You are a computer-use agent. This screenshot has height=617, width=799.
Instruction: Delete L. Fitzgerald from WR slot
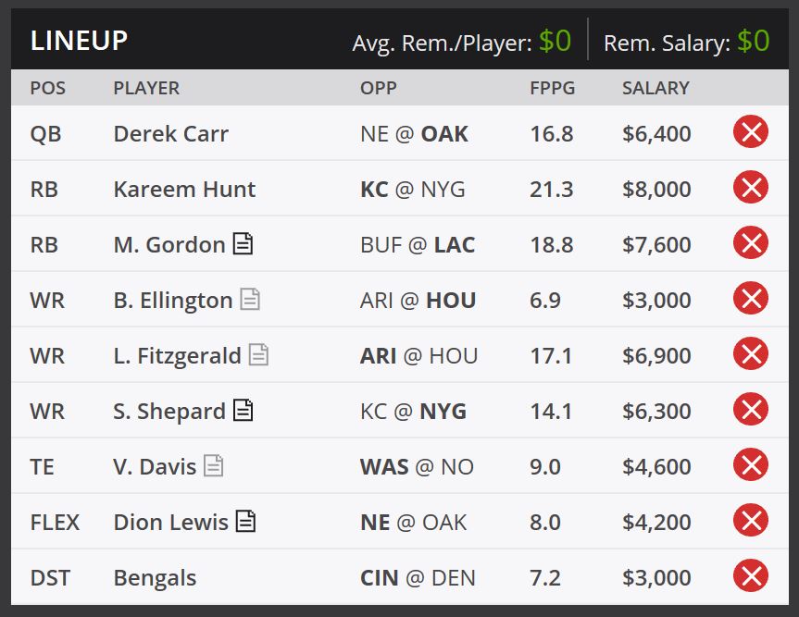pos(751,353)
